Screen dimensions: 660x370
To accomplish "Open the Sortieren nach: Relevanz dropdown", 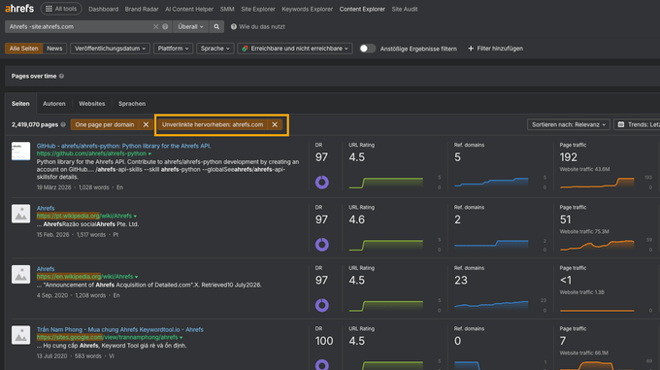I will [x=568, y=124].
